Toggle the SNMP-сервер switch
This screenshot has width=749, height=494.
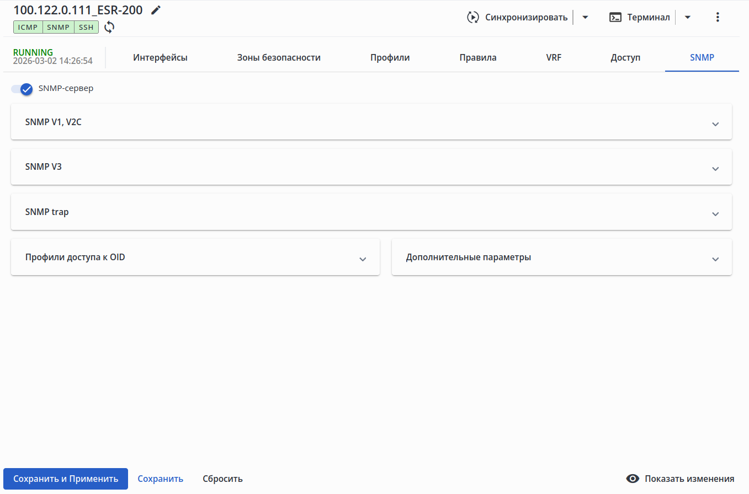pos(22,89)
